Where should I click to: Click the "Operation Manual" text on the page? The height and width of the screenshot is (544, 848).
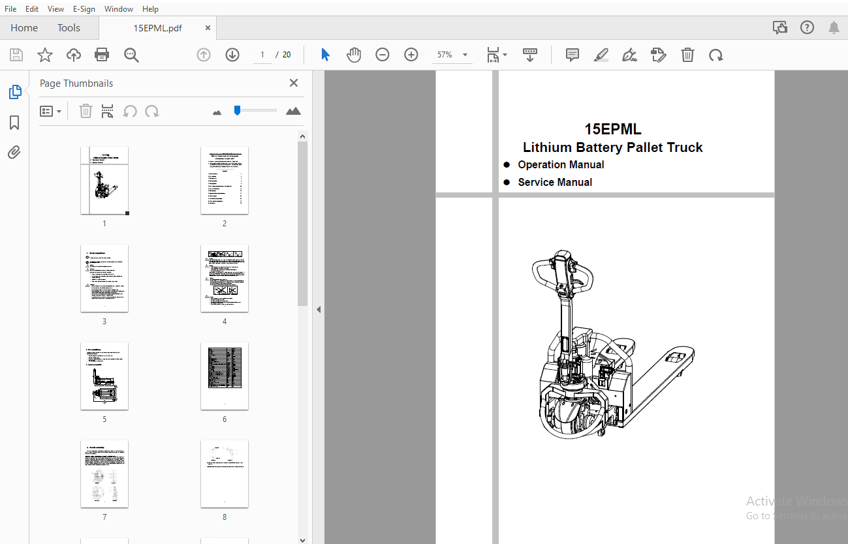click(561, 164)
